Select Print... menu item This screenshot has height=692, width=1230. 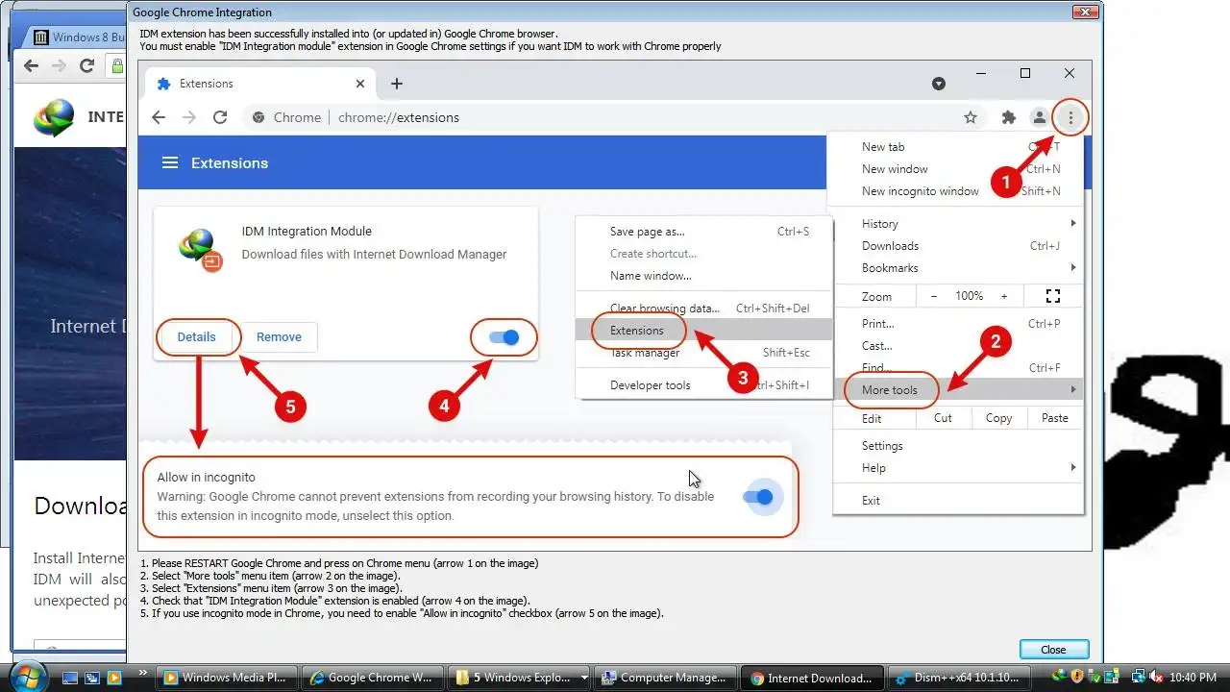pyautogui.click(x=957, y=323)
